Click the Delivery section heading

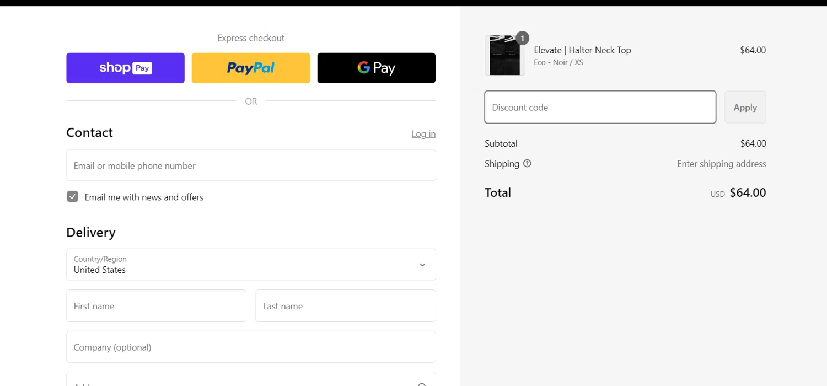(91, 232)
